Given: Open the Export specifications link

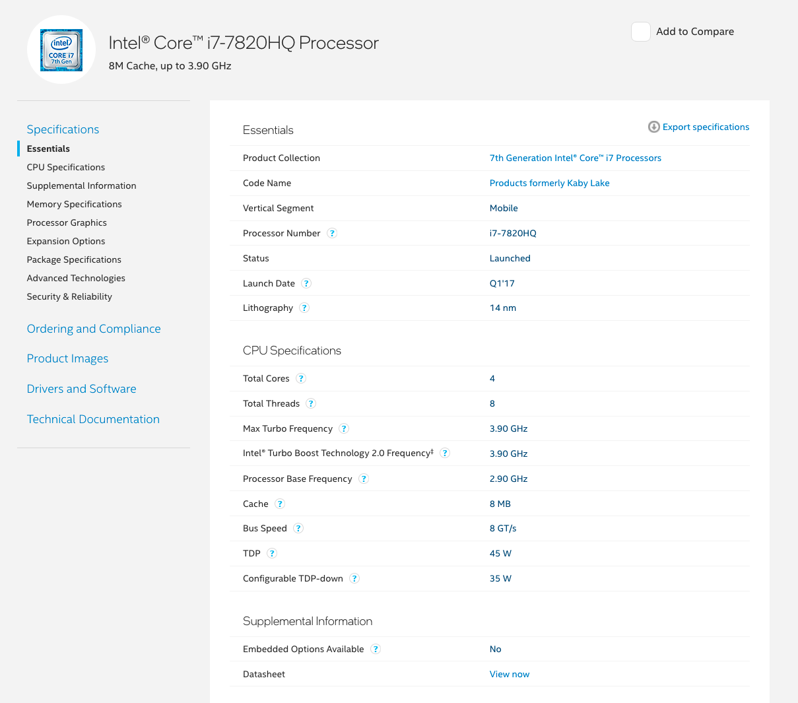Looking at the screenshot, I should [706, 127].
